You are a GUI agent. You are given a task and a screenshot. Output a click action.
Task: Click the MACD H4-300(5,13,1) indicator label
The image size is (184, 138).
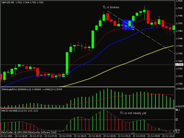[20, 111]
